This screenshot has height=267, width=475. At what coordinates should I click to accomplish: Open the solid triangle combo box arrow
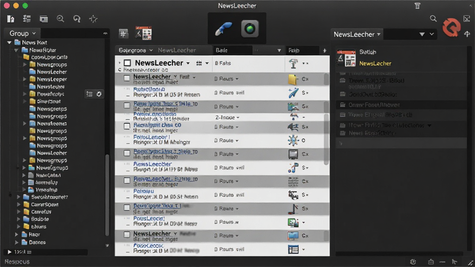[x=422, y=34]
